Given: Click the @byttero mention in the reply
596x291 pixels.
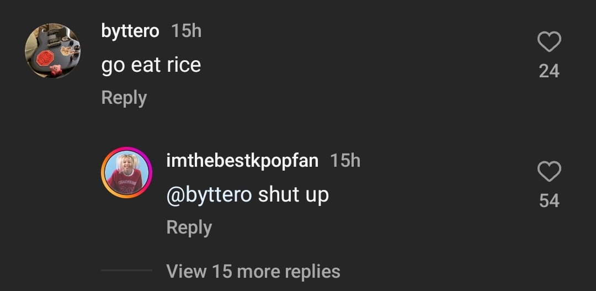Looking at the screenshot, I should click(209, 194).
